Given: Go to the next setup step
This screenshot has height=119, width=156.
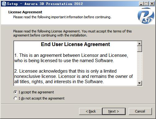Looking at the screenshot, I should [x=114, y=111].
